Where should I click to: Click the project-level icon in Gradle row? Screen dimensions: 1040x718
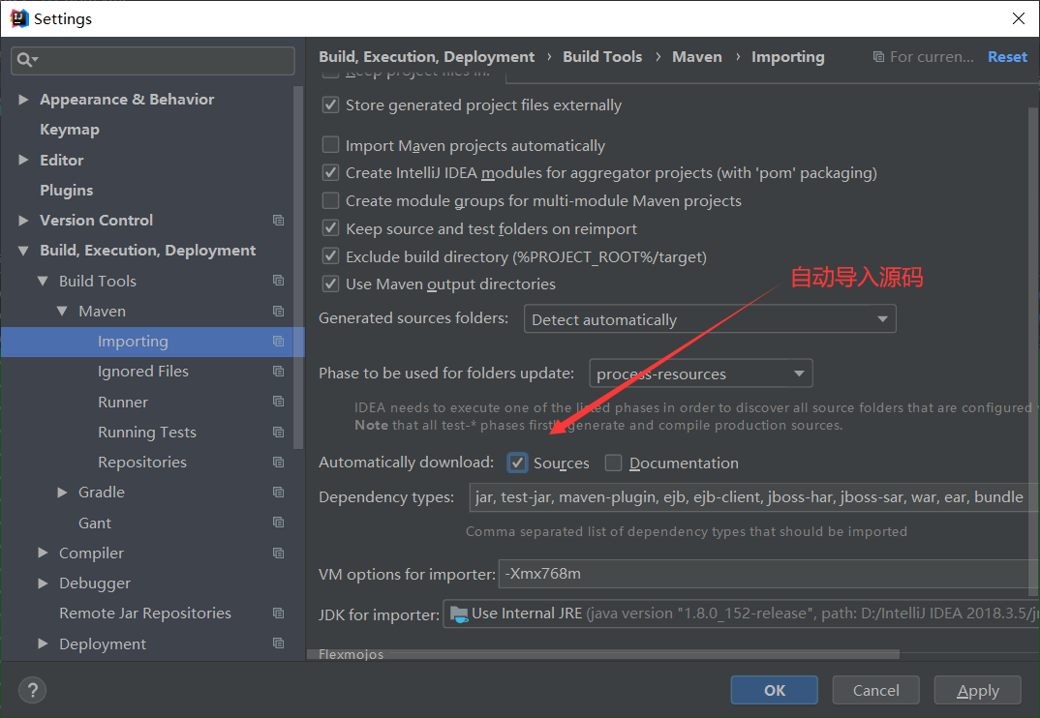[x=279, y=492]
